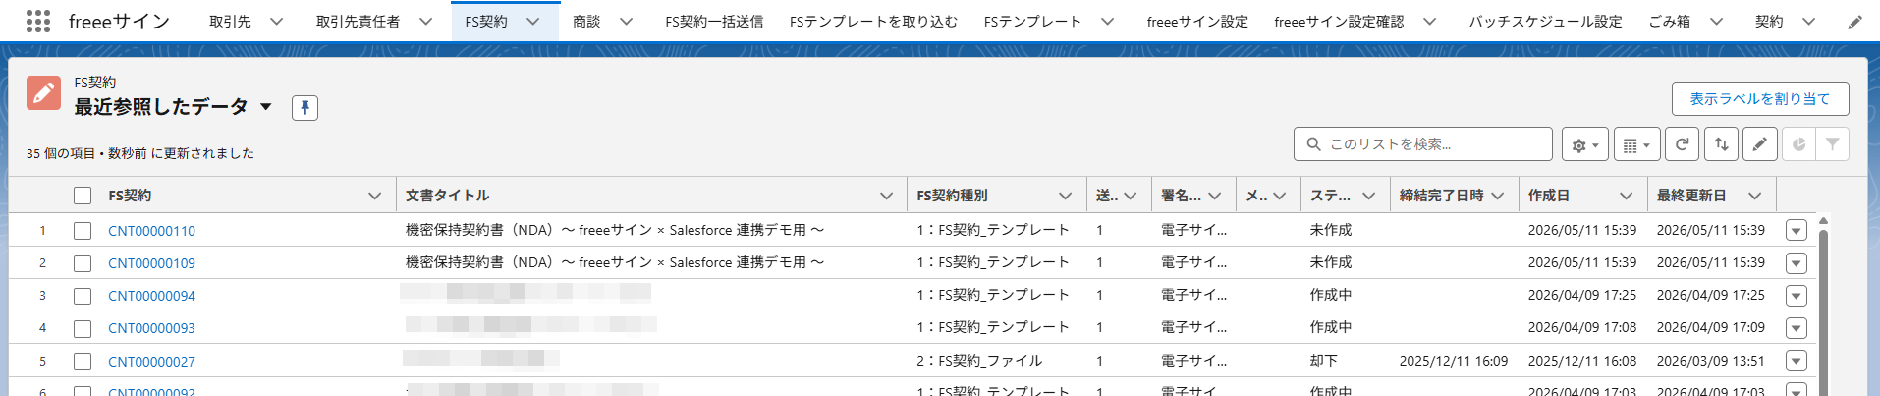Image resolution: width=1880 pixels, height=396 pixels.
Task: Open row actions for CNT00000110
Action: 1796,231
